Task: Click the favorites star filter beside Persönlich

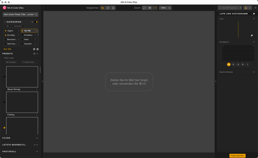Action: click(37, 26)
